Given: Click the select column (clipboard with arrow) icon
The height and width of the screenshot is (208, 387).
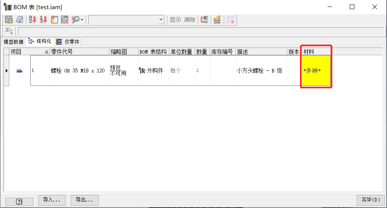Looking at the screenshot, I should [54, 20].
